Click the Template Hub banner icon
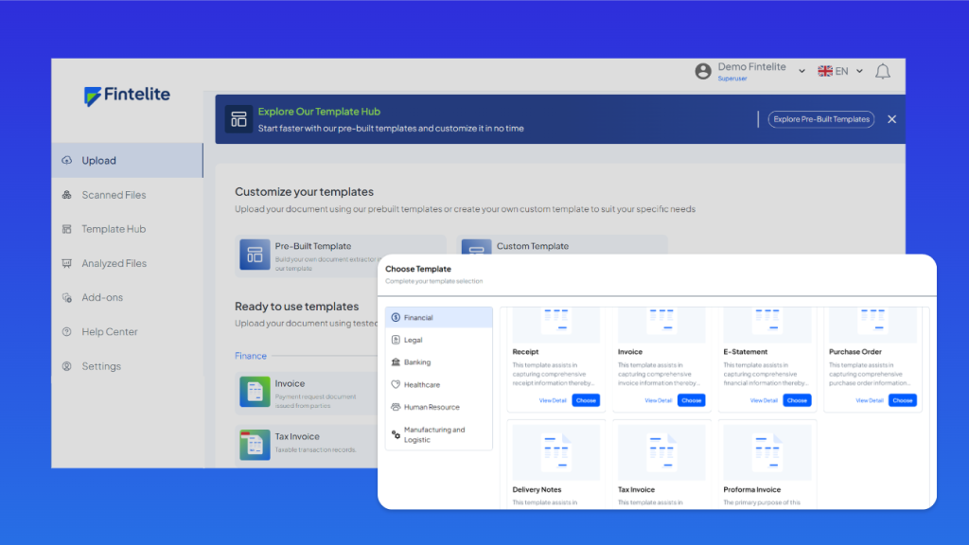The height and width of the screenshot is (545, 969). (238, 119)
